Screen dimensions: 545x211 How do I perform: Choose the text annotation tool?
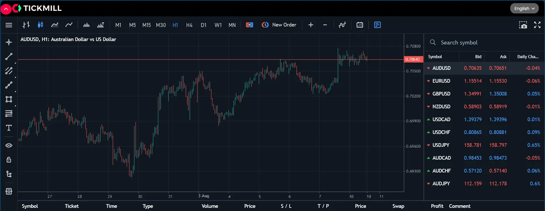9,128
